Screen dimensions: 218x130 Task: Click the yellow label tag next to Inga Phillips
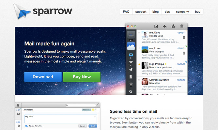(165, 64)
